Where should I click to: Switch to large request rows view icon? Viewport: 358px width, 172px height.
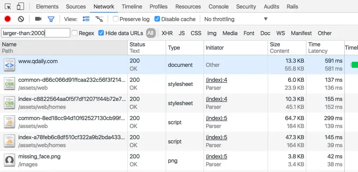[x=86, y=19]
